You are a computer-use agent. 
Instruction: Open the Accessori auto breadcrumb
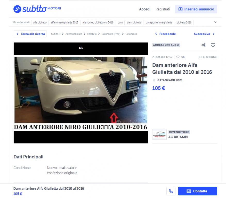click(74, 34)
